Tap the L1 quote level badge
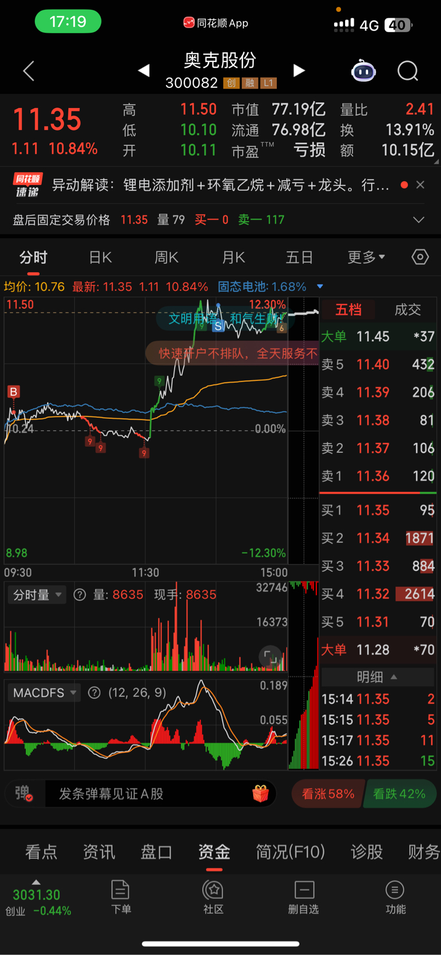 pyautogui.click(x=268, y=83)
